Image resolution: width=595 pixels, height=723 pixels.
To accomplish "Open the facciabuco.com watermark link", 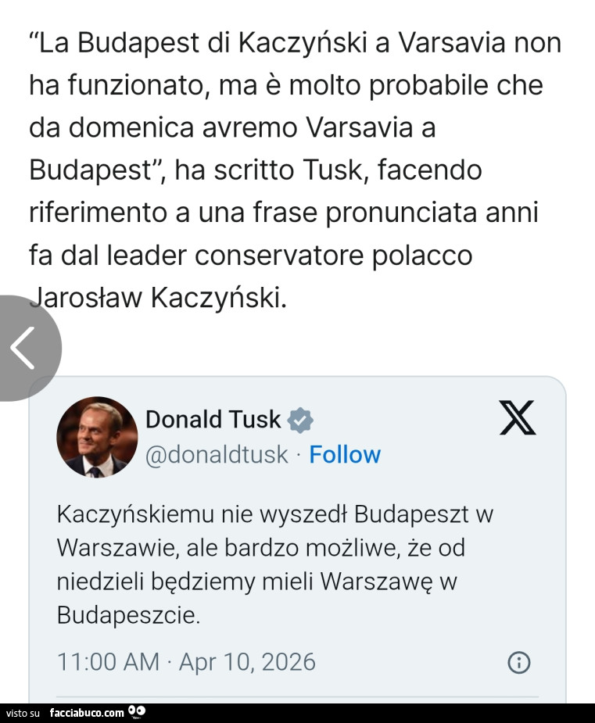I will pyautogui.click(x=86, y=712).
